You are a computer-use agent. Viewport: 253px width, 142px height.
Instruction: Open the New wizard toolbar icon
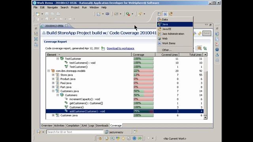point(38,14)
